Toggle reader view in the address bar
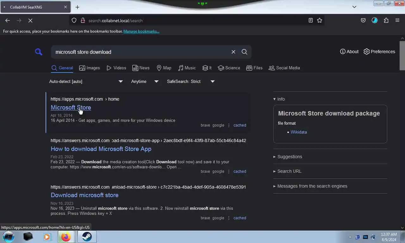The image size is (405, 243). click(x=311, y=21)
